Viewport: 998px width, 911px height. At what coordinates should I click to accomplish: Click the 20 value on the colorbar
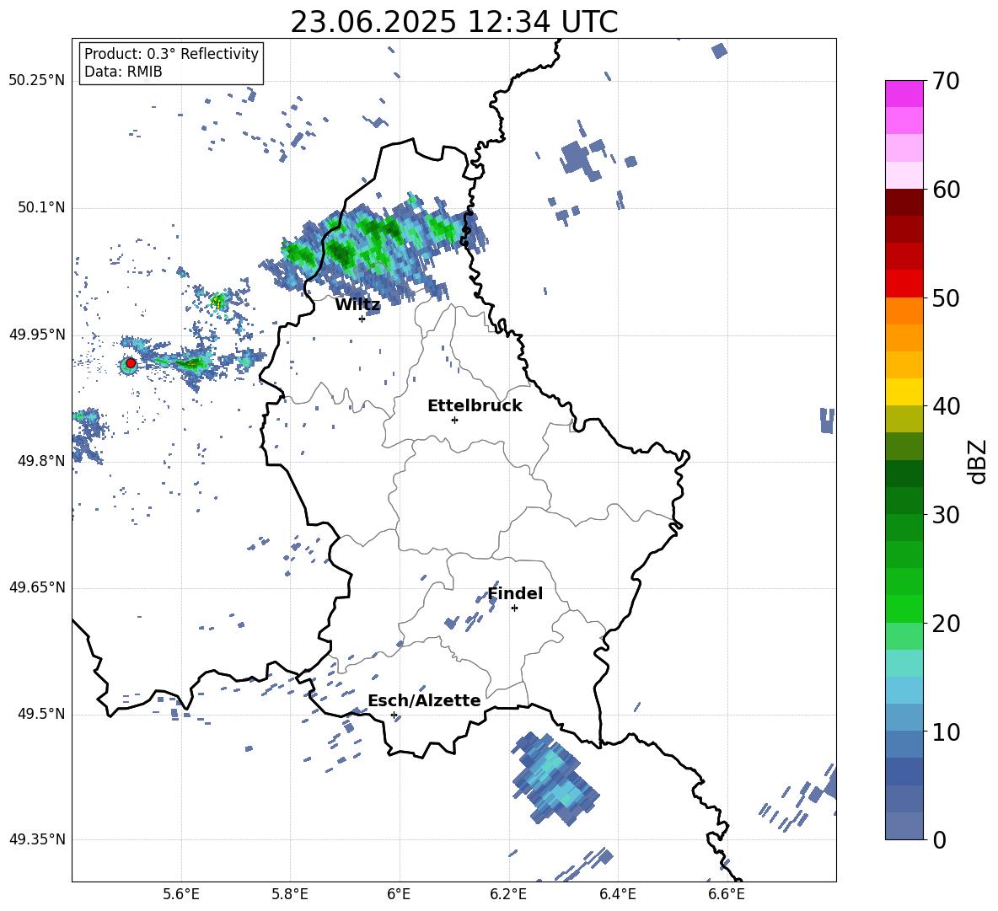coord(946,624)
